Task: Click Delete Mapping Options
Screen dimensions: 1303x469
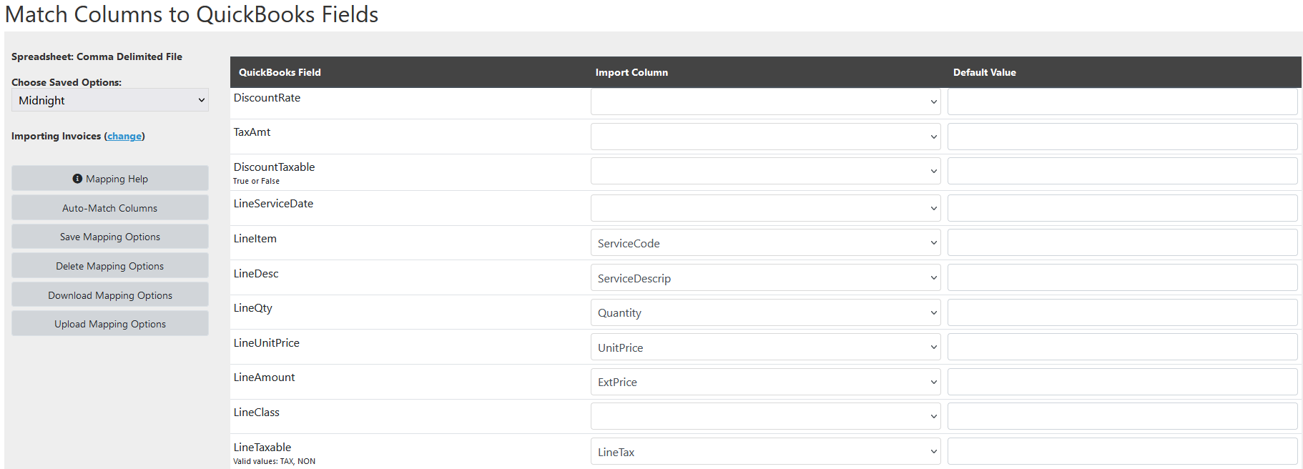Action: point(110,266)
